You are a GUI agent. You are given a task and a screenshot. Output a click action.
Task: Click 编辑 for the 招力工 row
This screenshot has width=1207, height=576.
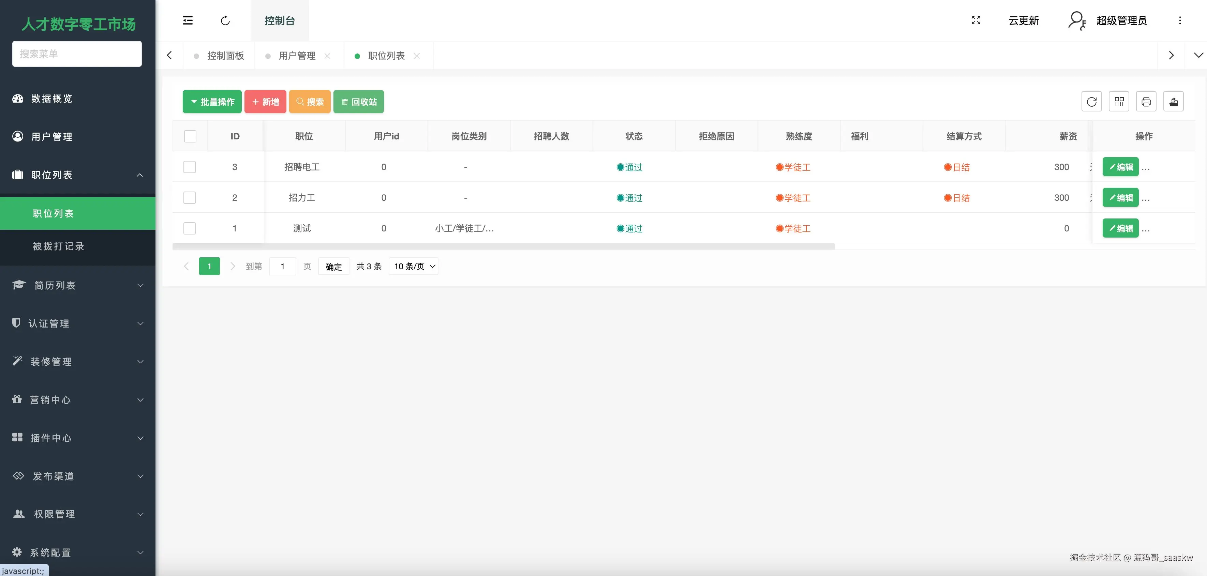point(1120,198)
